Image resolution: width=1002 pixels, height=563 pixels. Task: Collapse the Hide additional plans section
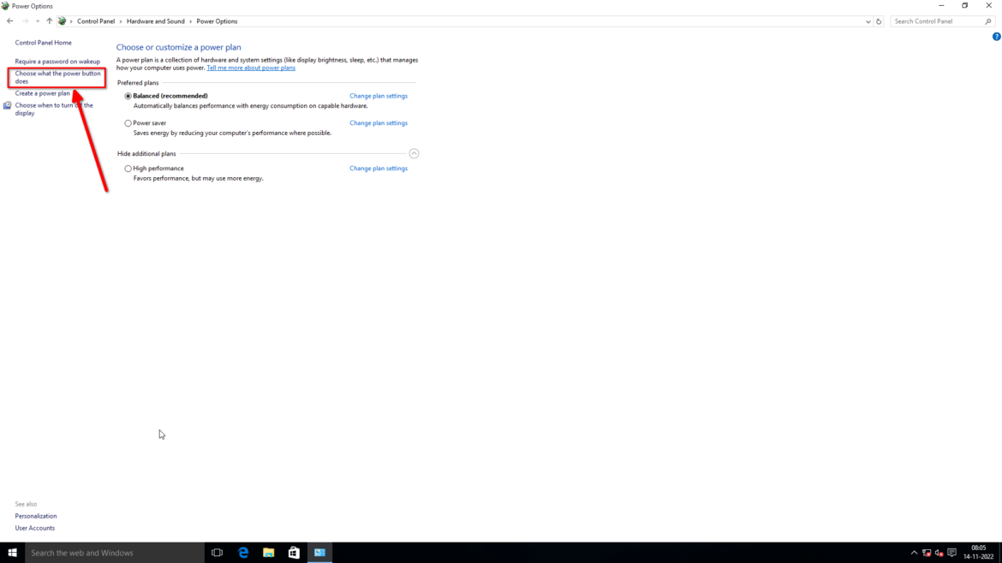click(414, 154)
